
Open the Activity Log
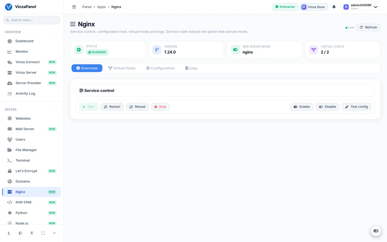click(32, 94)
